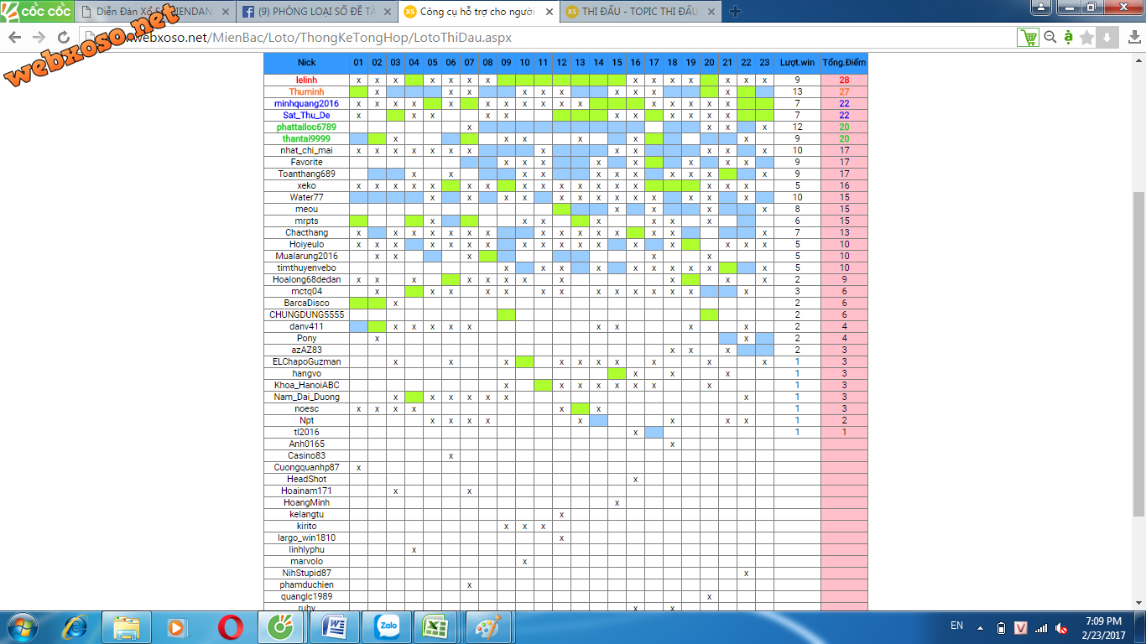
Task: Toggle the muted speaker volume icon
Action: tap(1061, 627)
